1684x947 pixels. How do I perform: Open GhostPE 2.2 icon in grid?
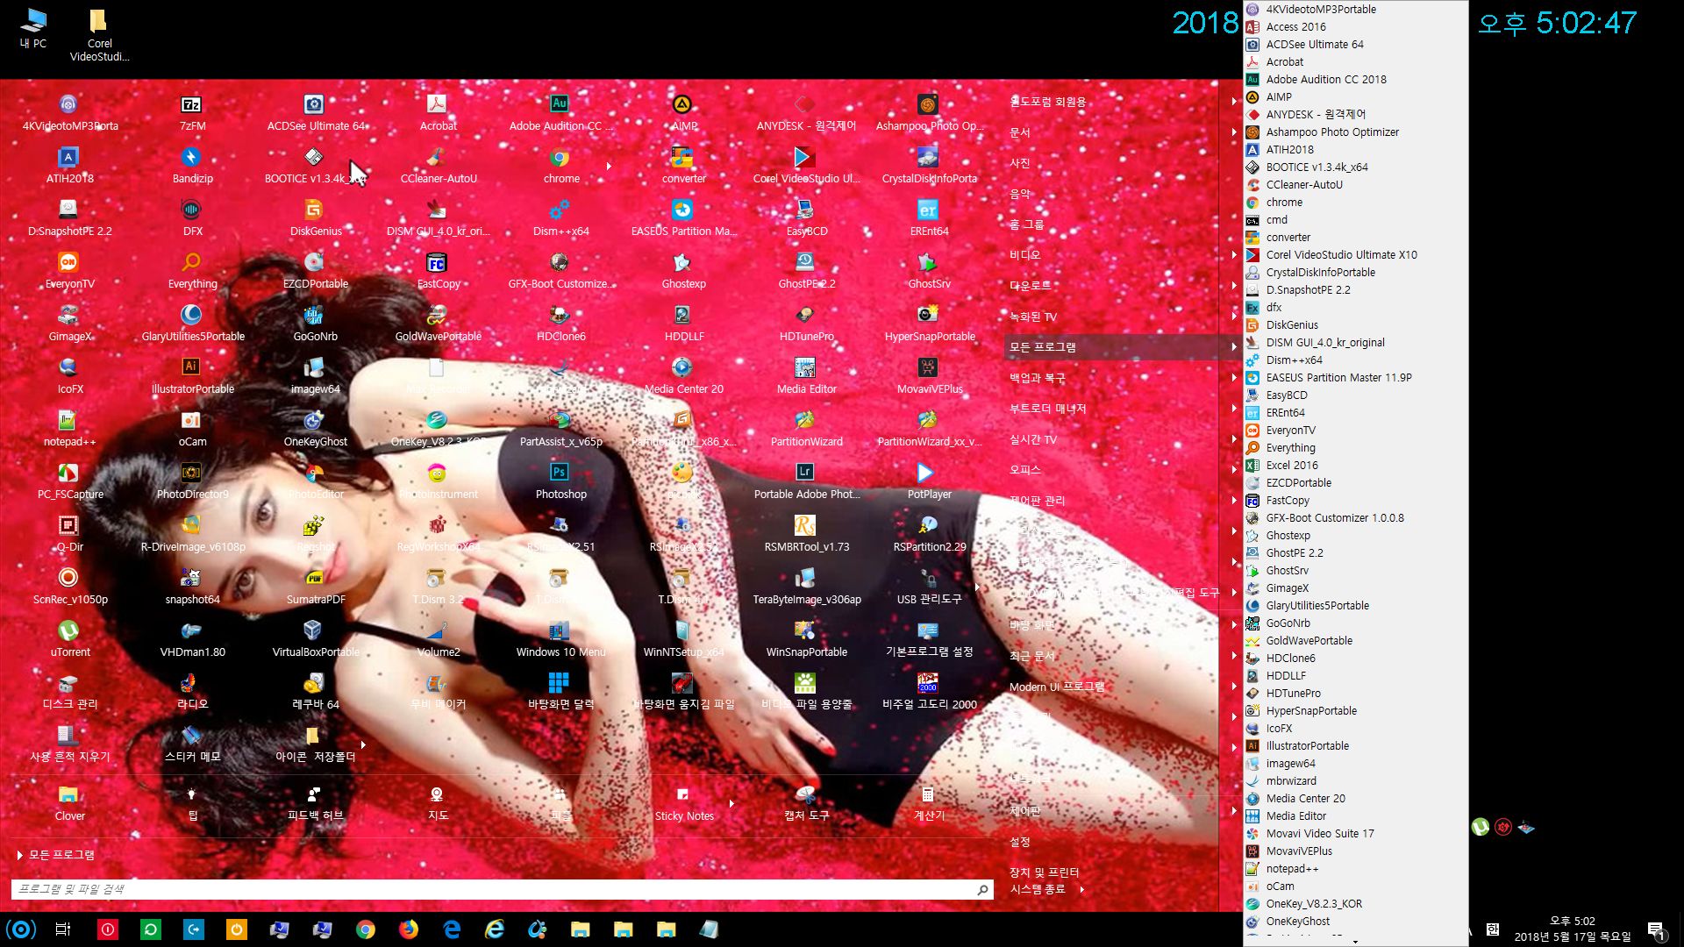click(x=806, y=271)
